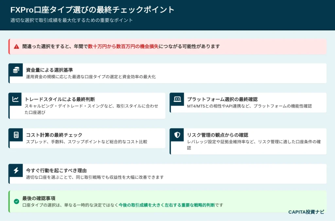Click heading プラットフォーム選択の最終確認
The image size is (335, 221).
222,99
